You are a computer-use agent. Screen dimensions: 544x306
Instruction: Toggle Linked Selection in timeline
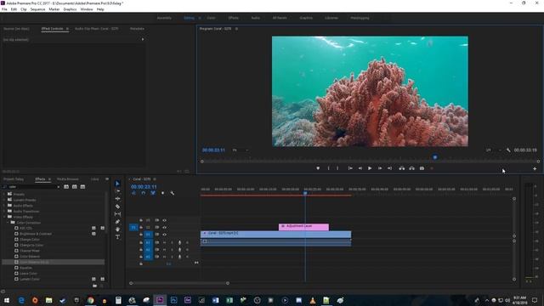point(153,193)
